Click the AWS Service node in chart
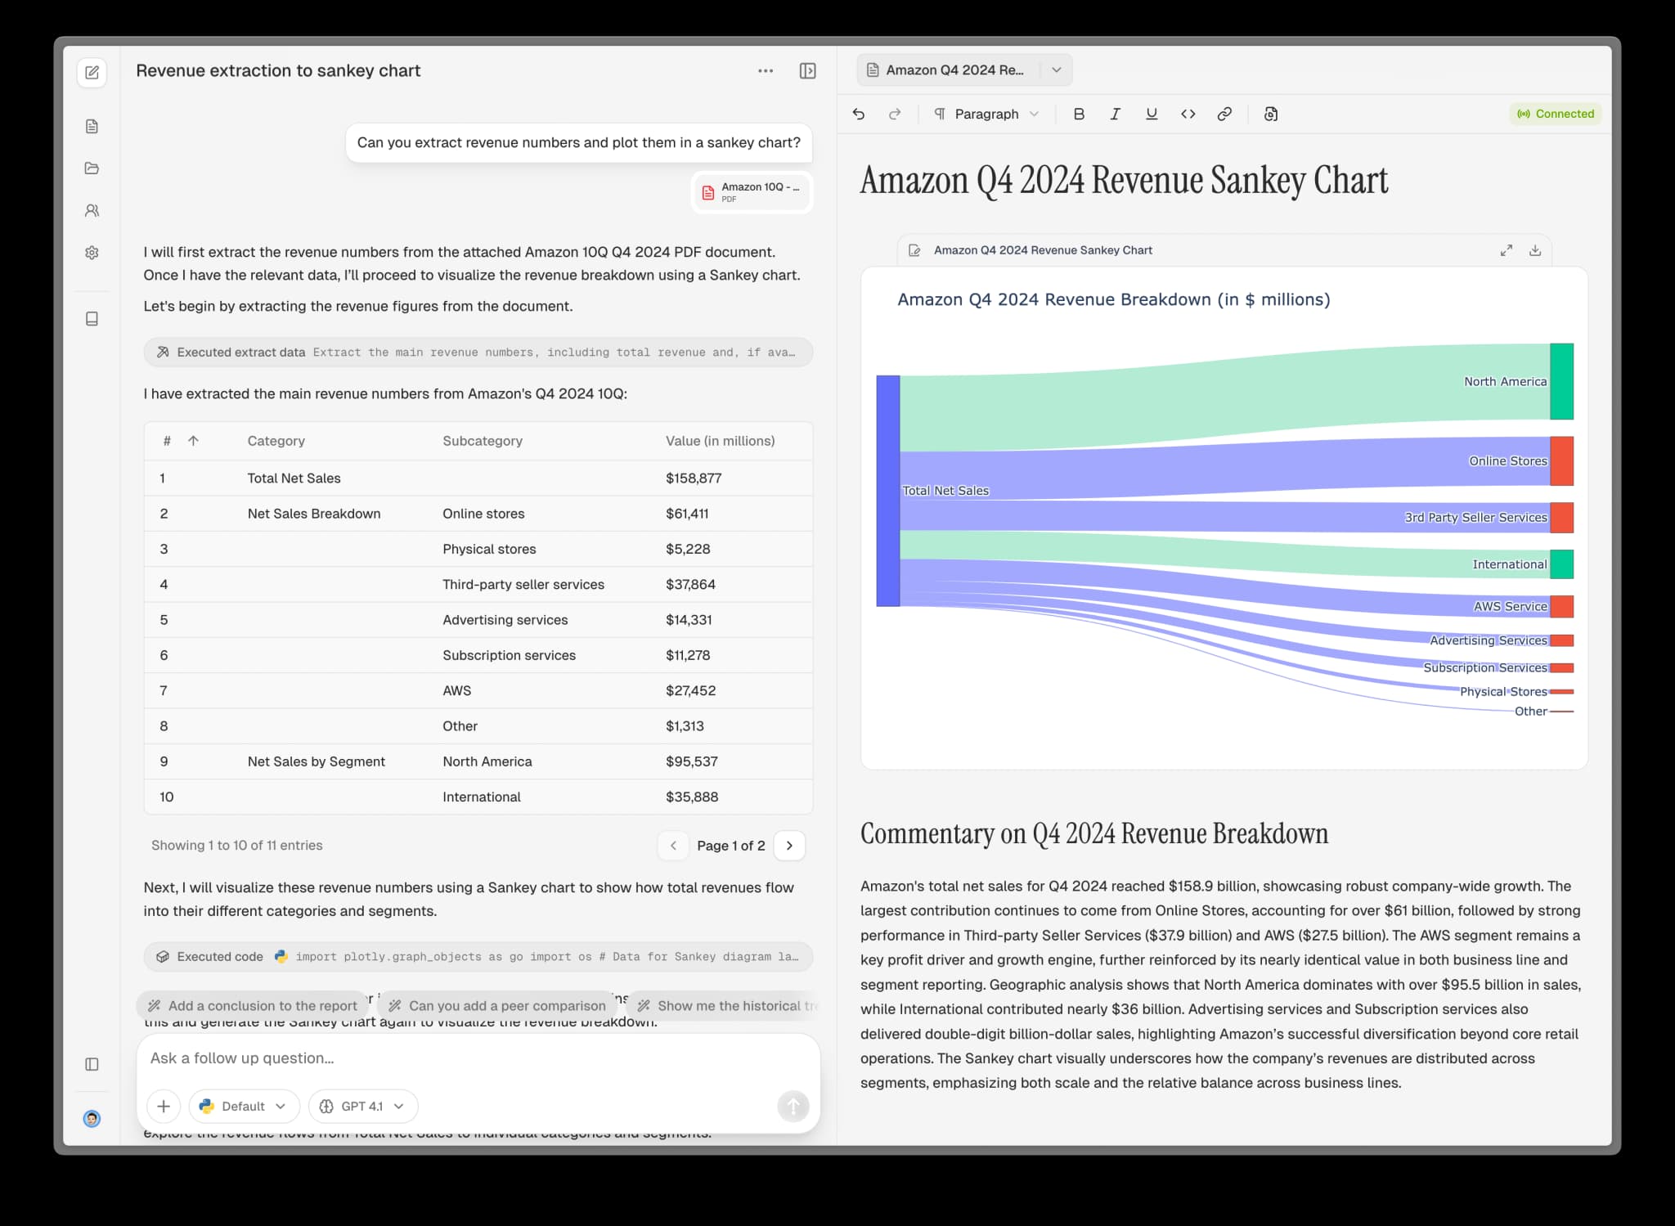This screenshot has width=1675, height=1226. click(1561, 607)
